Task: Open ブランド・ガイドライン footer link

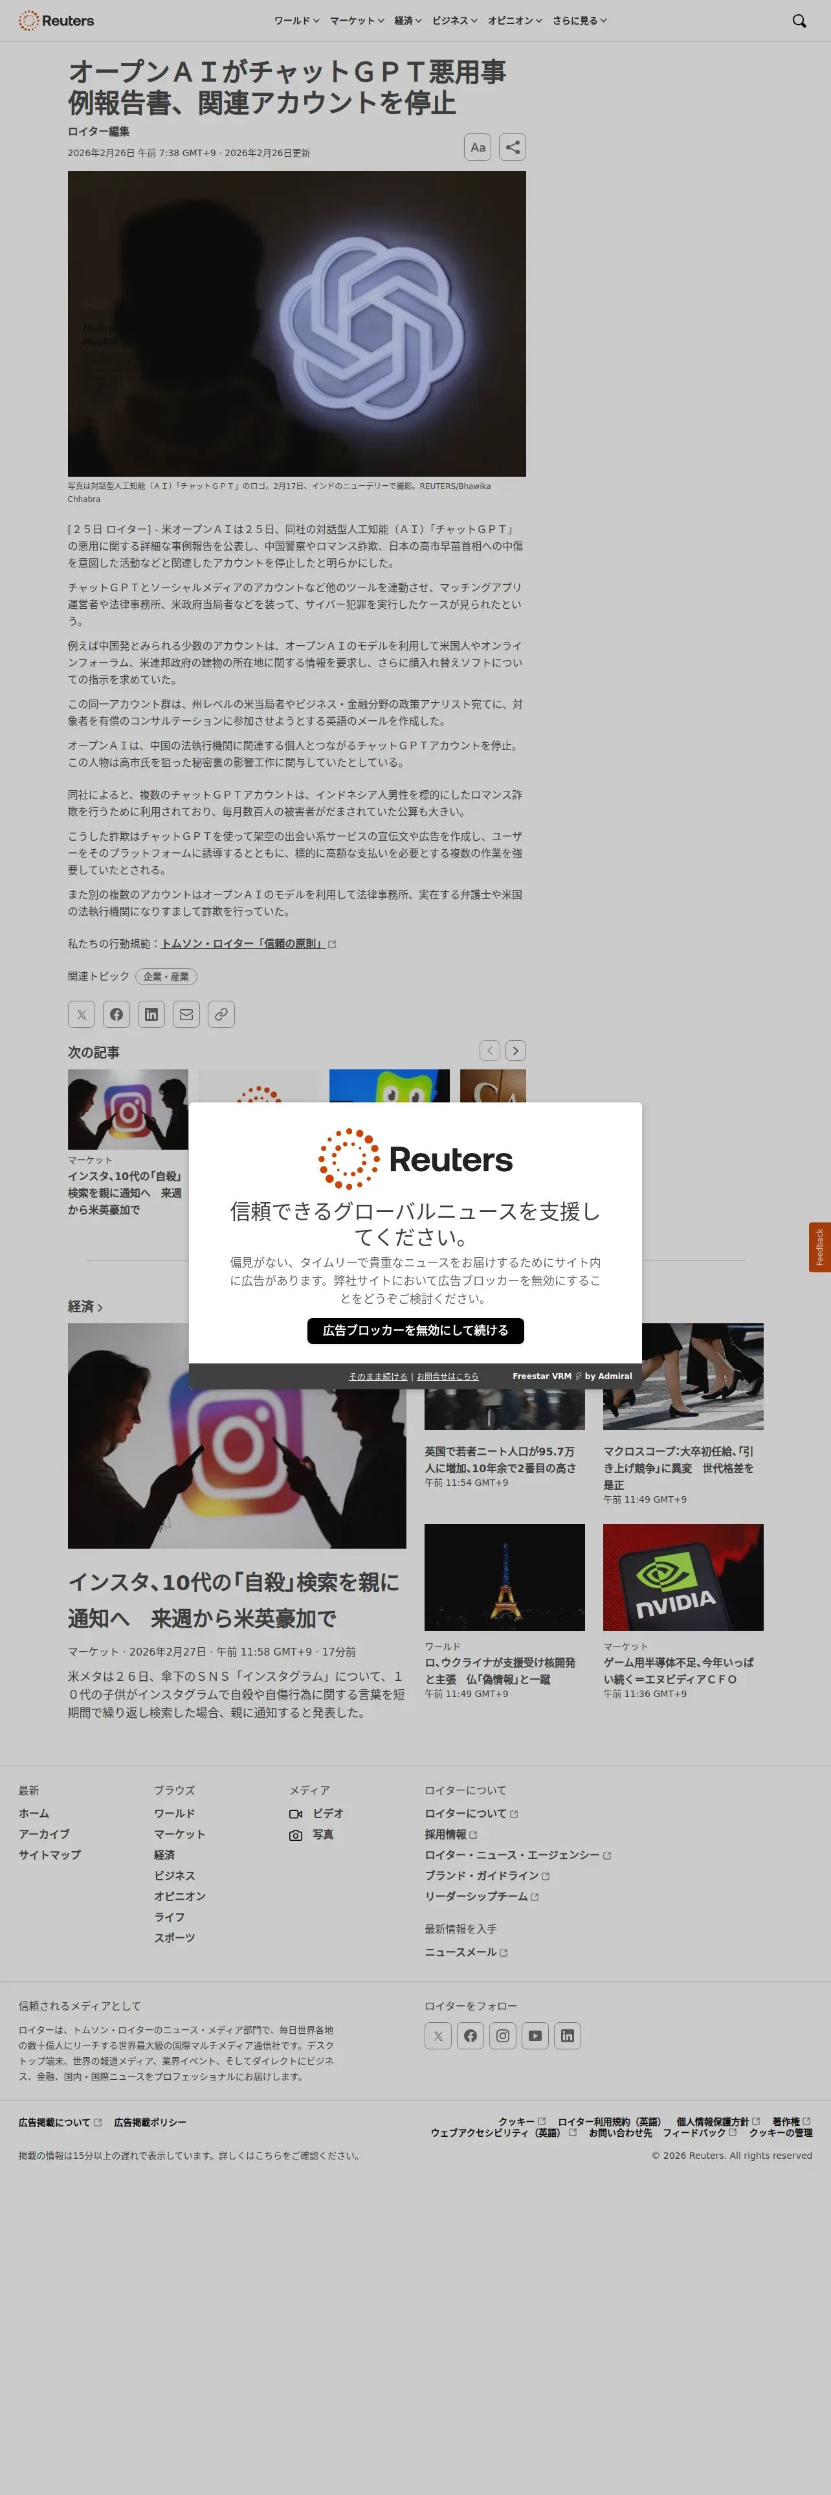Action: [487, 1876]
